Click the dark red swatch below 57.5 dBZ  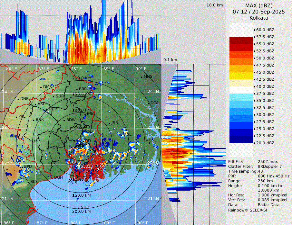click(241, 40)
